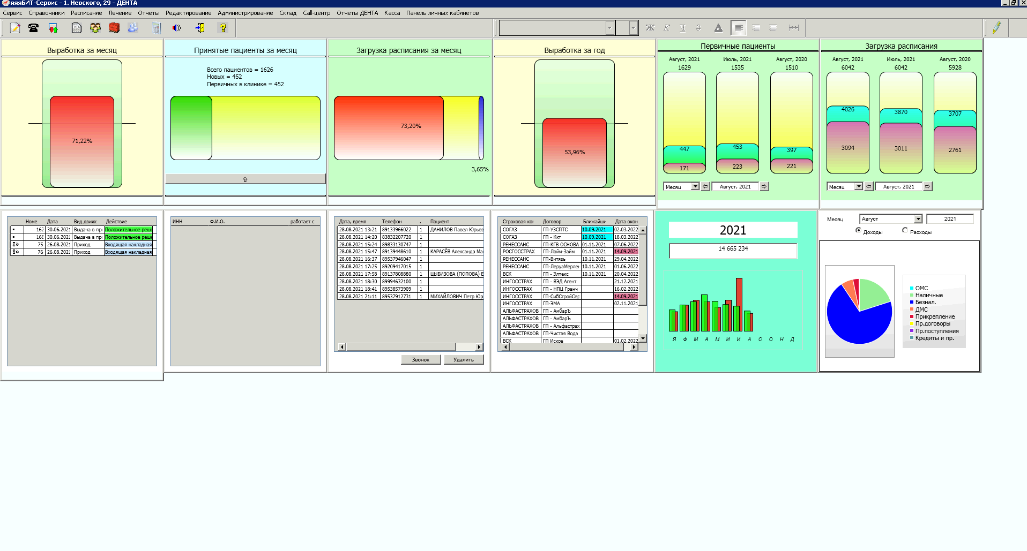This screenshot has width=1027, height=551.
Task: Click the exit door icon
Action: point(200,28)
